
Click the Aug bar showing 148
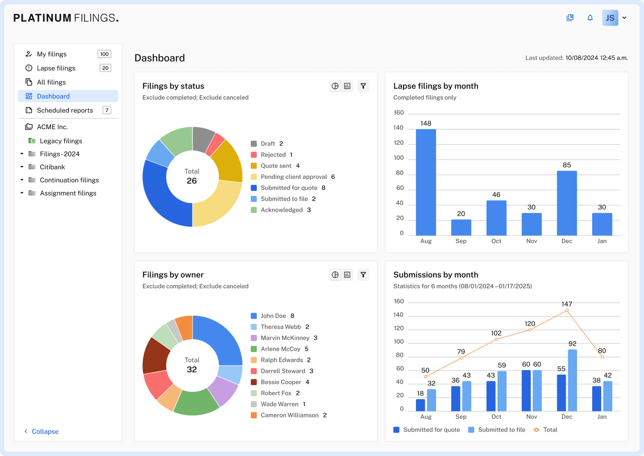(x=426, y=182)
